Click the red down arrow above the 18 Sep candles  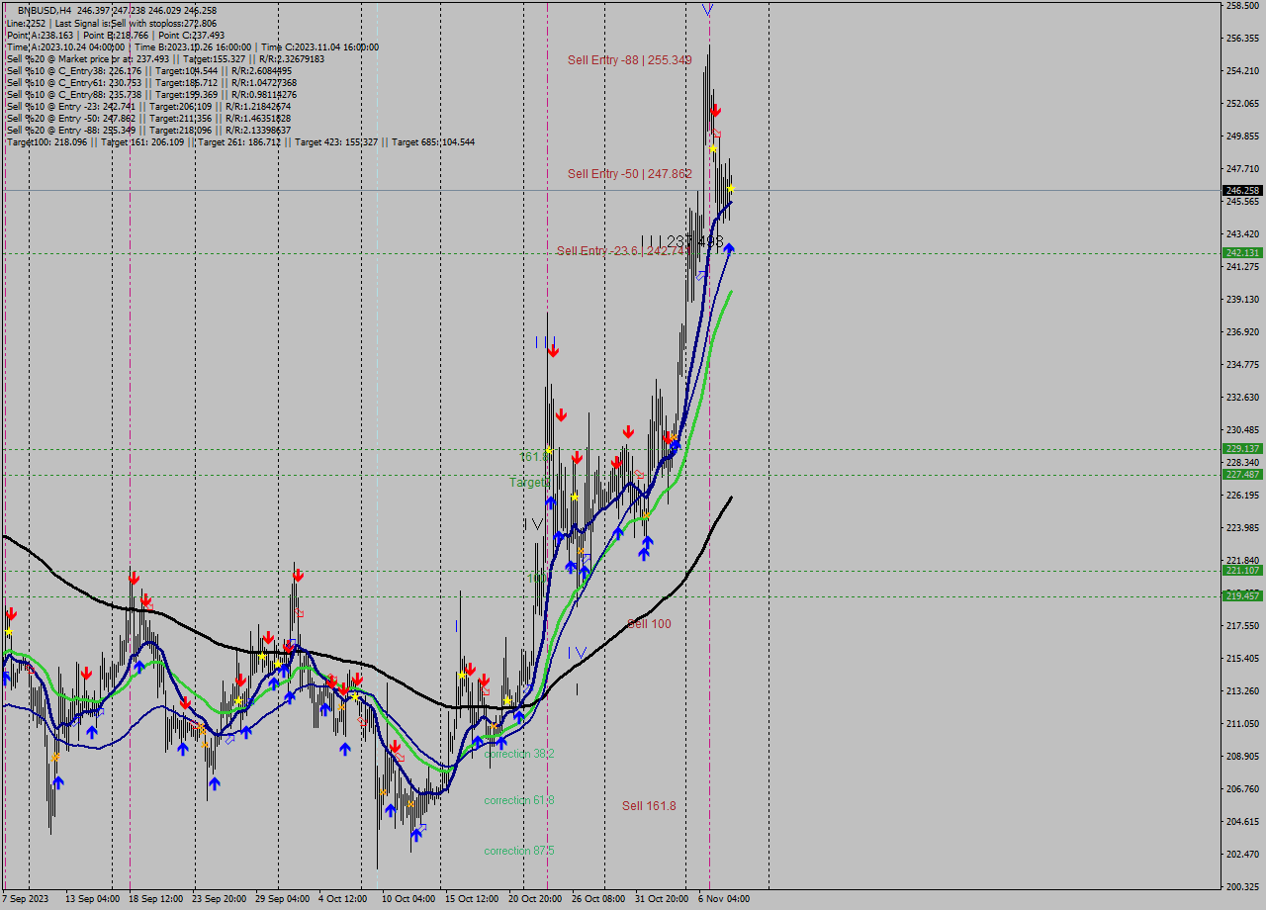(134, 577)
